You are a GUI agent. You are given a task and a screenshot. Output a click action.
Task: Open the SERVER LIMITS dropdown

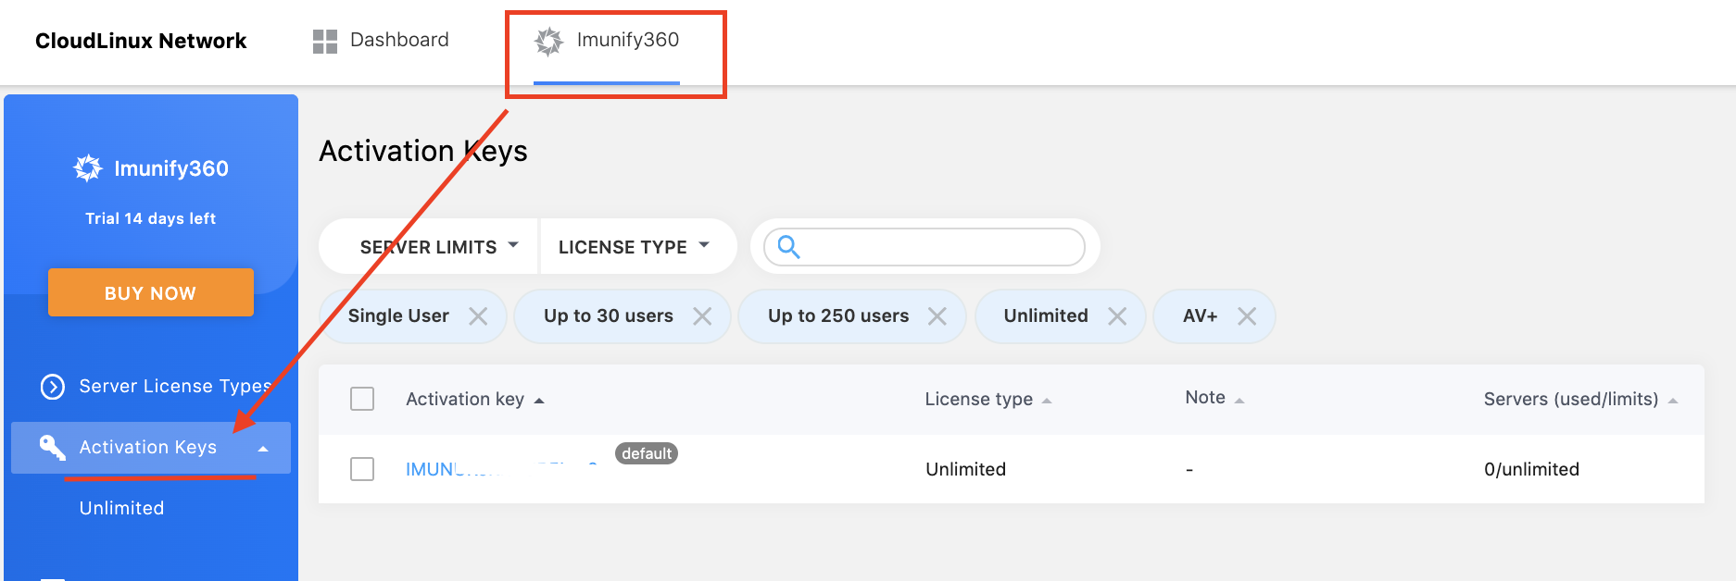tap(438, 247)
